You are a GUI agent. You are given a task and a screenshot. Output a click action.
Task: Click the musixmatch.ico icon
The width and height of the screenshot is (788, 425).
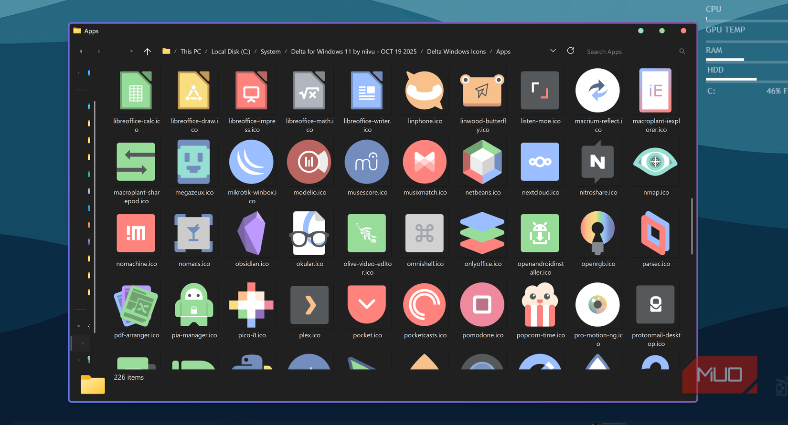click(425, 162)
